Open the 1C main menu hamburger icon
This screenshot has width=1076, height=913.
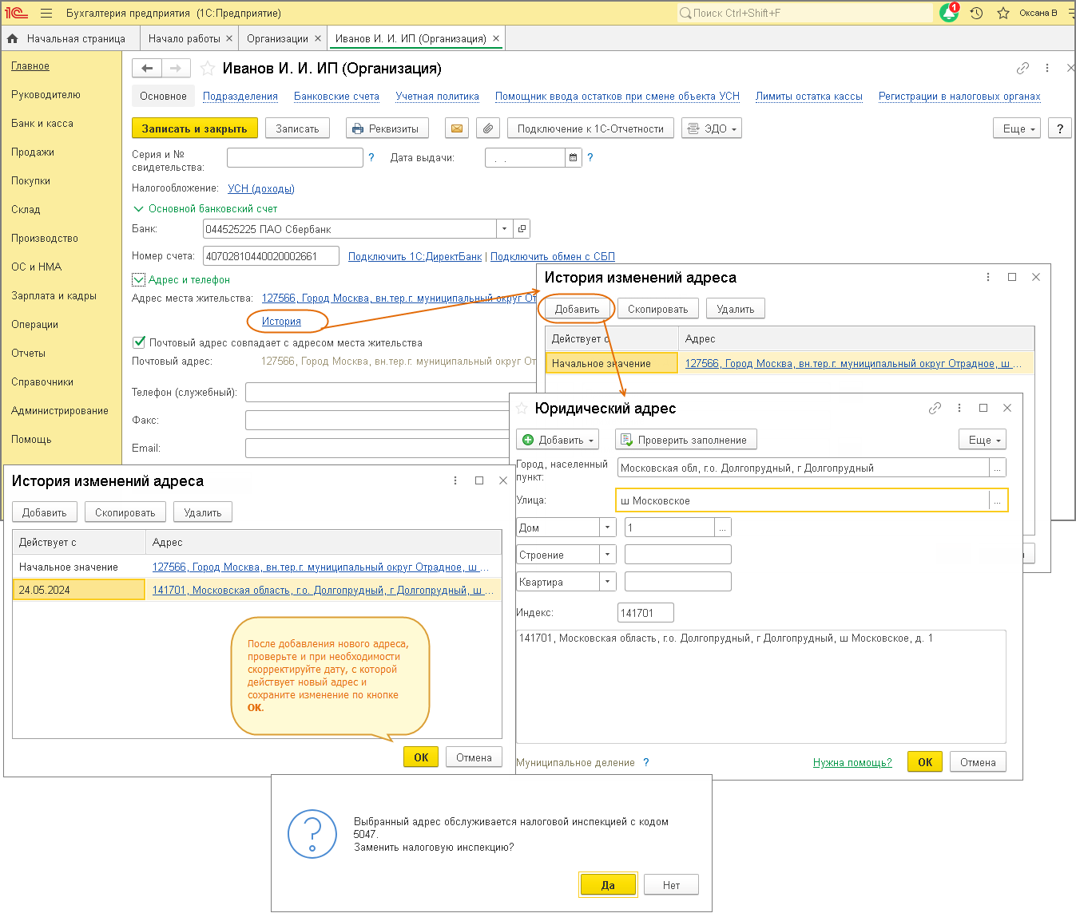click(46, 13)
